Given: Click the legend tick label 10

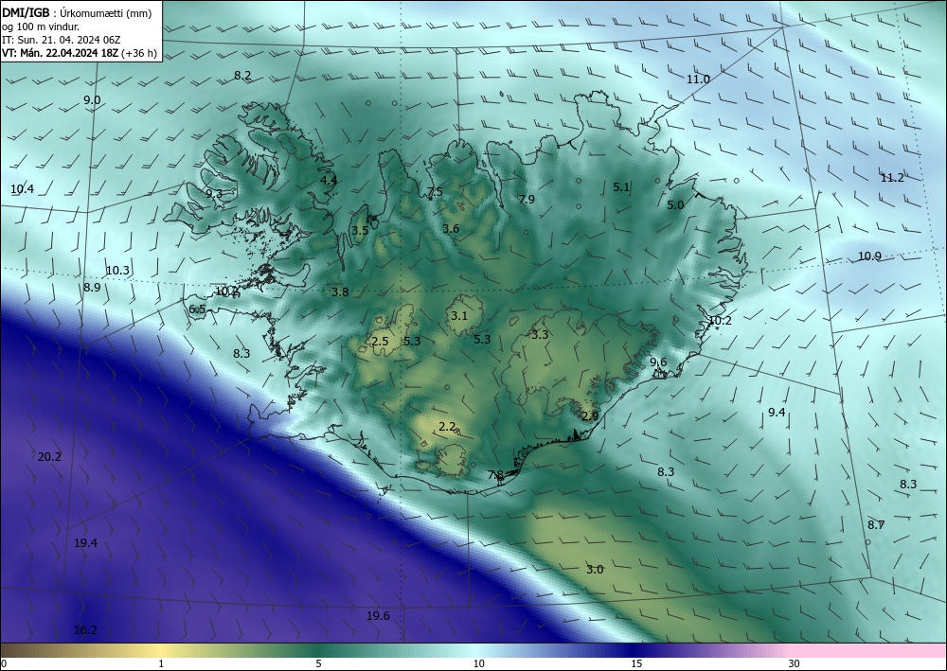Looking at the screenshot, I should click(x=478, y=664).
